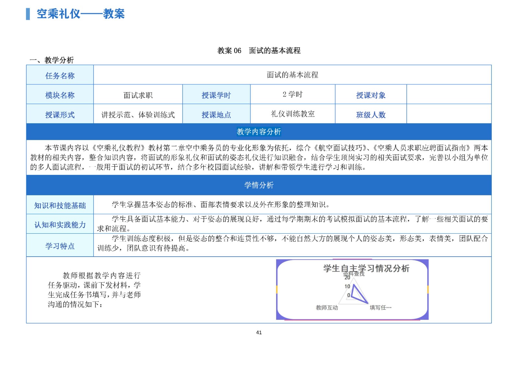Click the paragraph starting 本节课内容以
This screenshot has width=518, height=366.
pyautogui.click(x=259, y=158)
